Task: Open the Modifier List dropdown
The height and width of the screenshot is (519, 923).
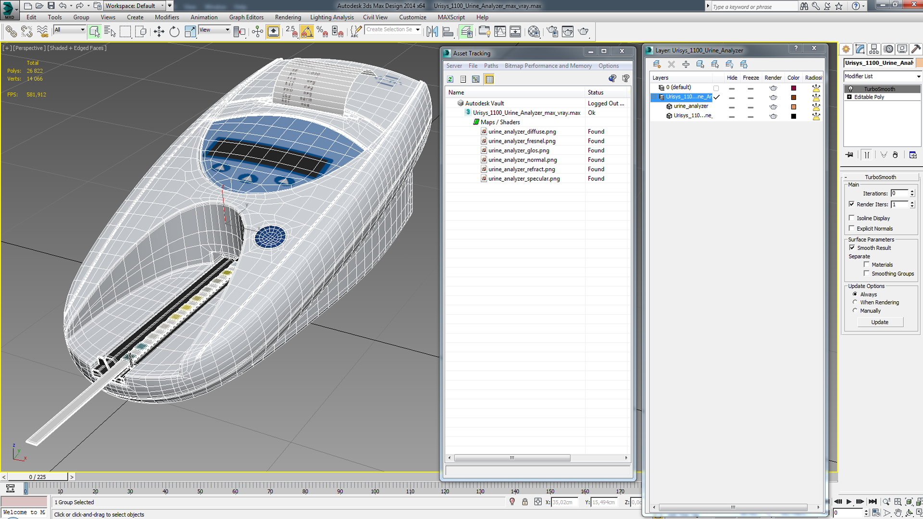Action: [883, 76]
